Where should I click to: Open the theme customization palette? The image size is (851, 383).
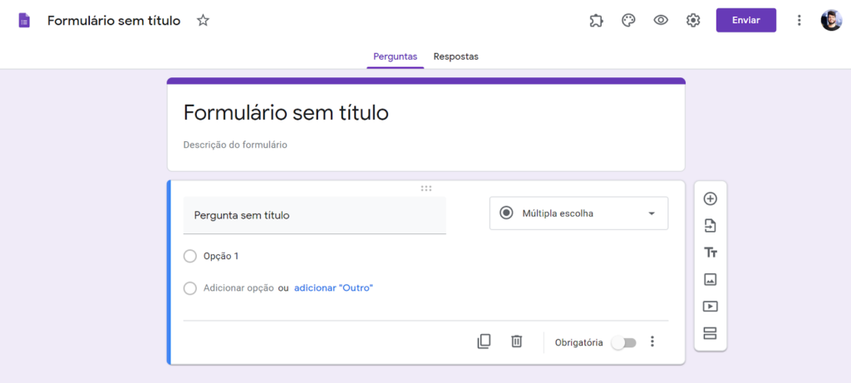click(x=628, y=21)
